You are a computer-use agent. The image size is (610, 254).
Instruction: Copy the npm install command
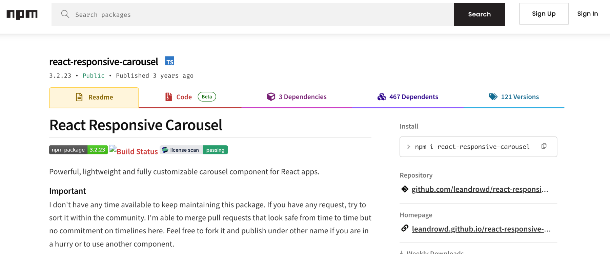544,146
